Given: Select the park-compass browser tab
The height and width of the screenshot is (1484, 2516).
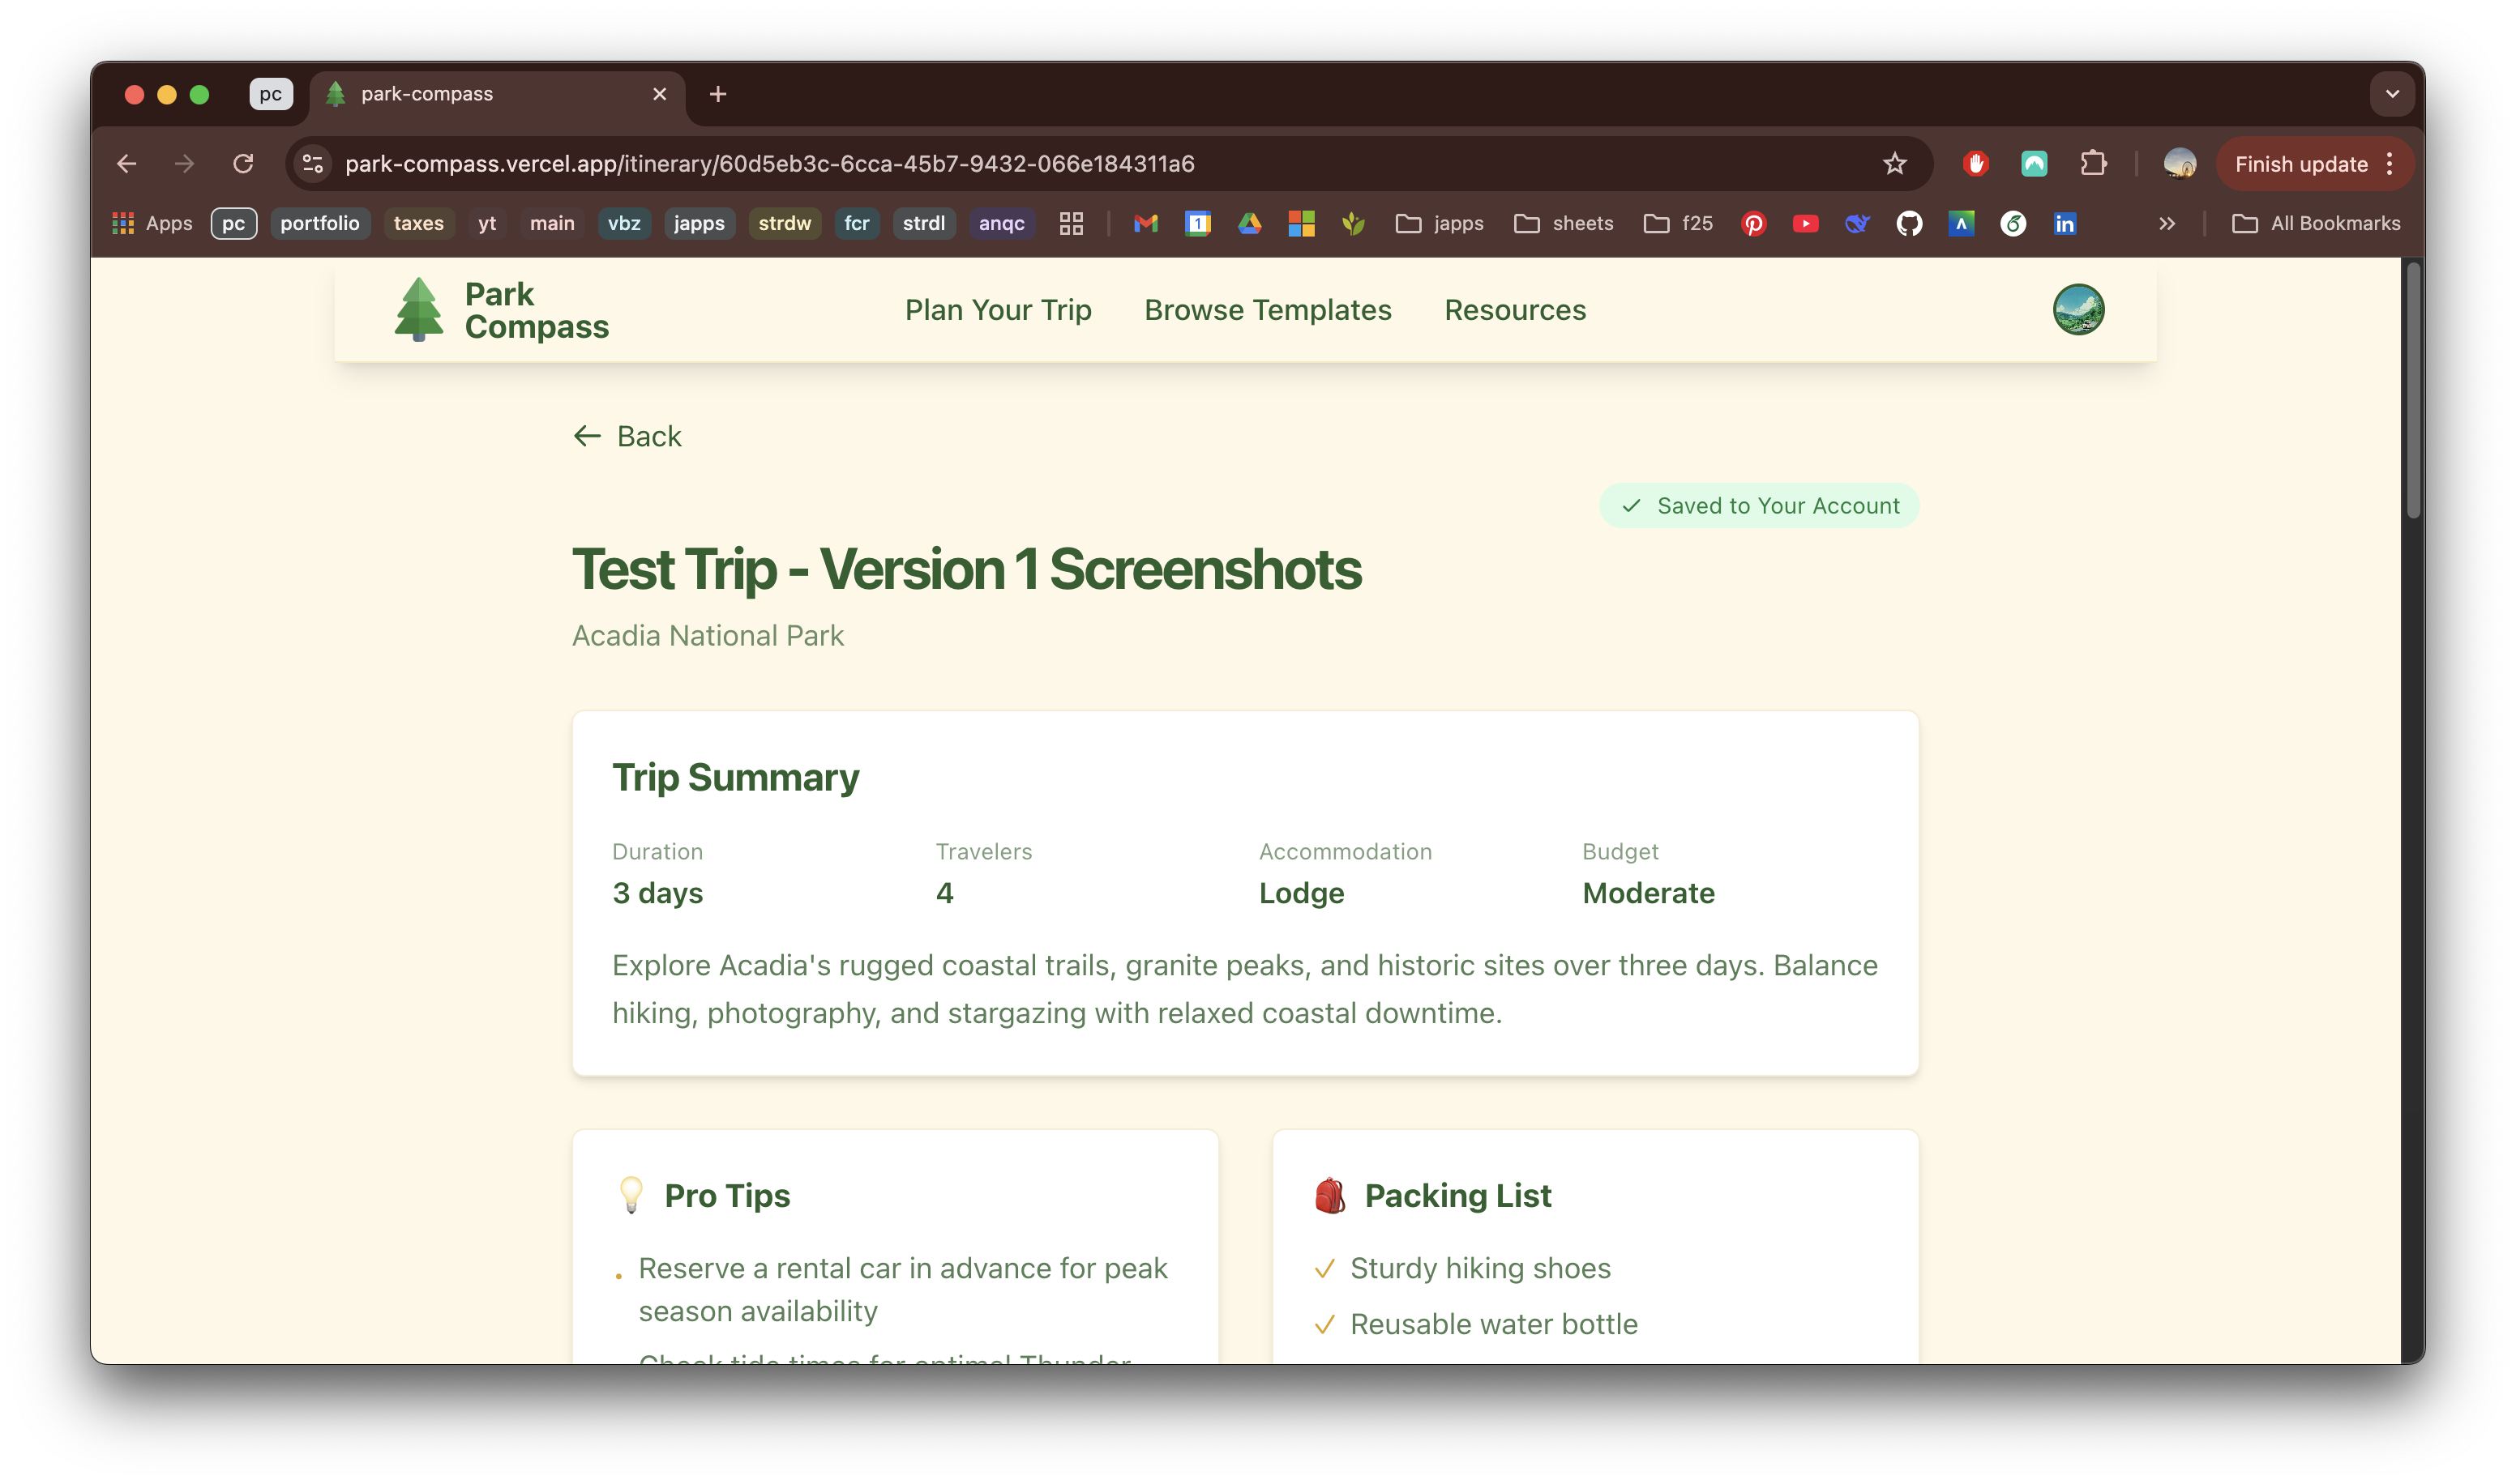Looking at the screenshot, I should coord(497,94).
